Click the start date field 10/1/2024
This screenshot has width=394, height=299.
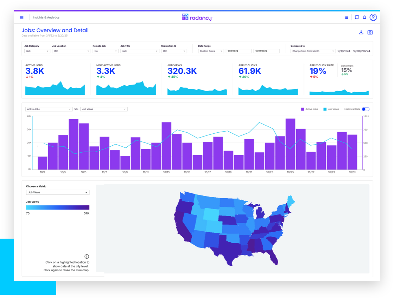click(239, 51)
